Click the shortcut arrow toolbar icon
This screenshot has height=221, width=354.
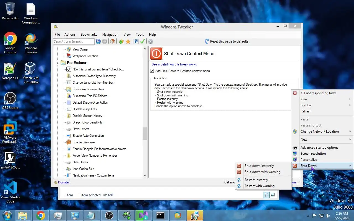136,41
